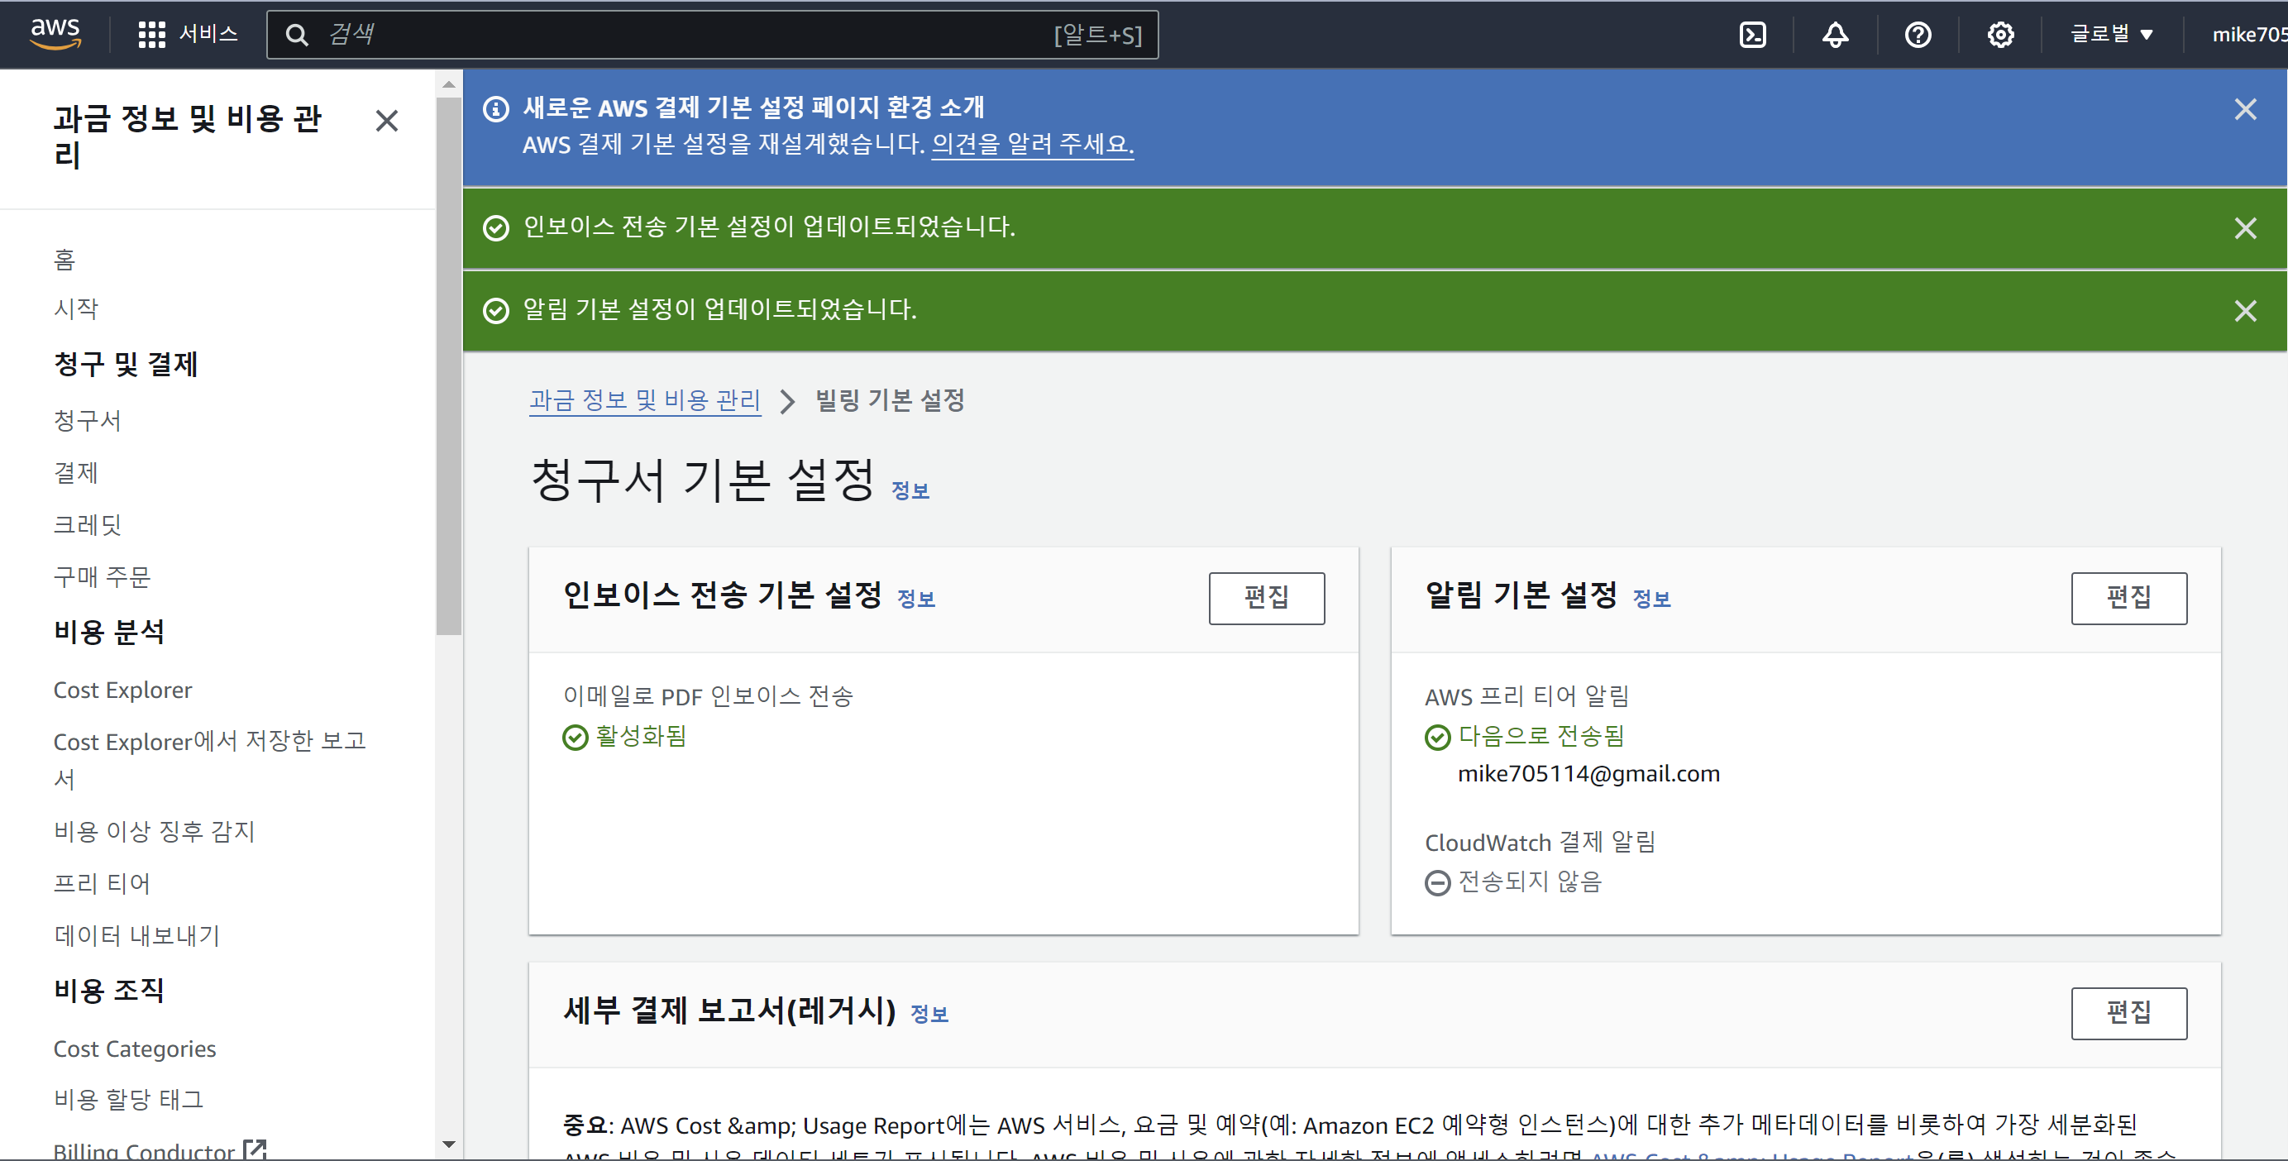Click the info icon in blue banner
Screen dimensions: 2288x1161
click(x=495, y=109)
